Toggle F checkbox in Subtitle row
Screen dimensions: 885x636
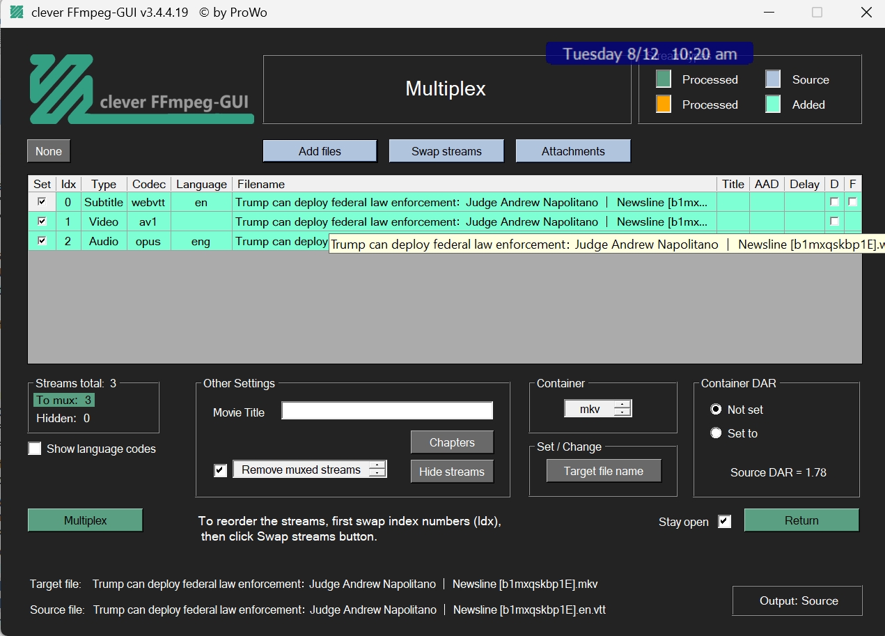pos(852,202)
